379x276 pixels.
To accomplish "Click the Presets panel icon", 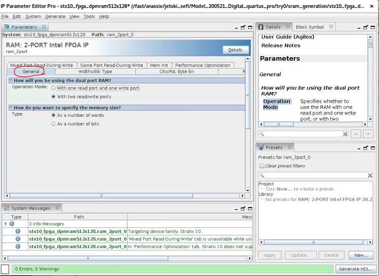I will tap(261, 147).
